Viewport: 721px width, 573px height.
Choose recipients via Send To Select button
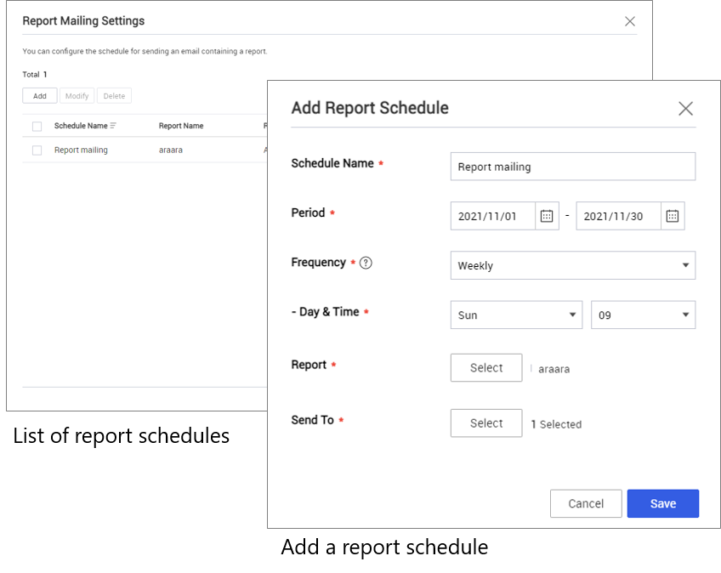(485, 423)
